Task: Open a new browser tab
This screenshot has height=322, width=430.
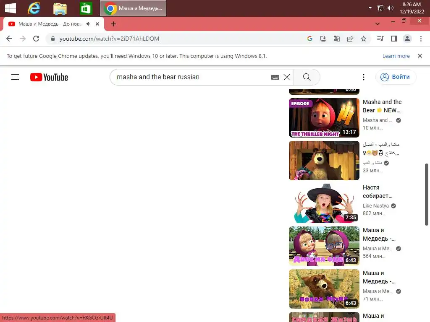Action: (113, 24)
